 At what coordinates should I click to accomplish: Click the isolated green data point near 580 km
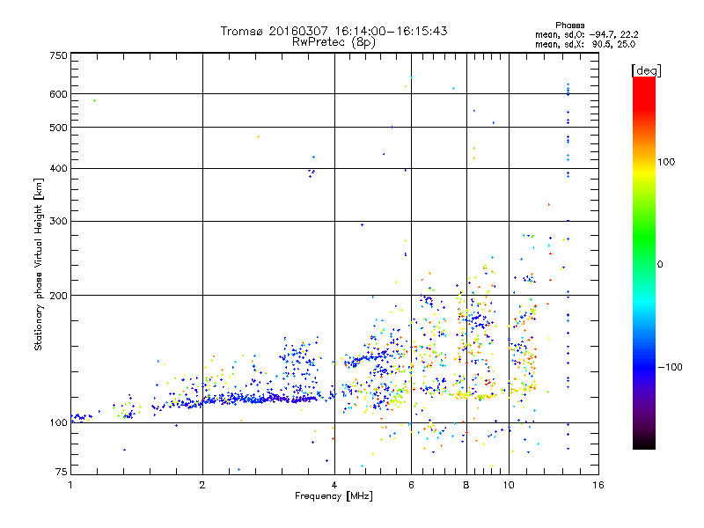[x=94, y=100]
